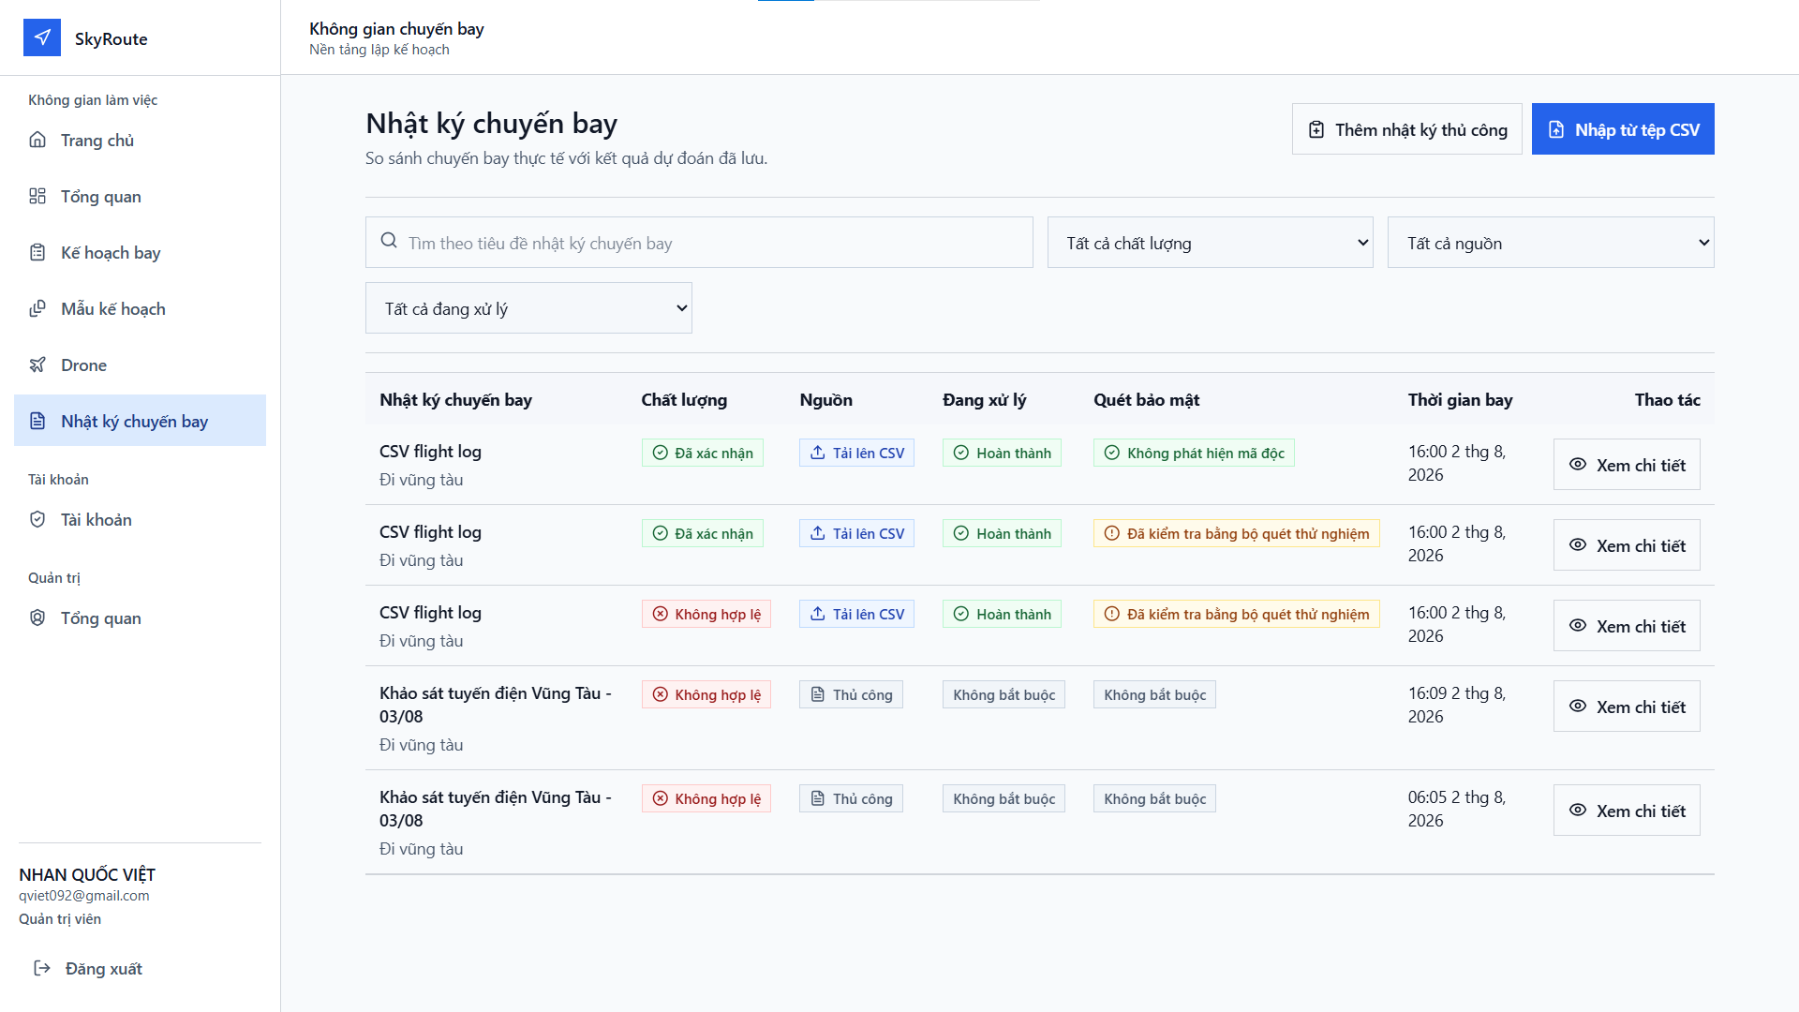Screen dimensions: 1799x1012
Task: Open Nhật ký chuyến bay sidebar menu item
Action: [140, 421]
